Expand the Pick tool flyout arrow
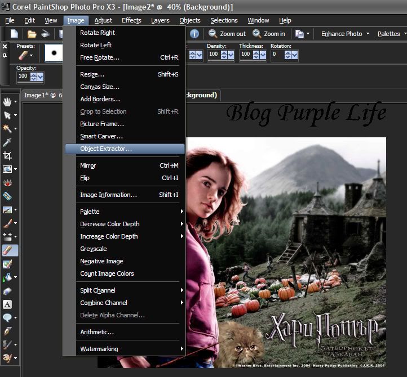Viewport: 407px width, 377px height. tap(16, 115)
